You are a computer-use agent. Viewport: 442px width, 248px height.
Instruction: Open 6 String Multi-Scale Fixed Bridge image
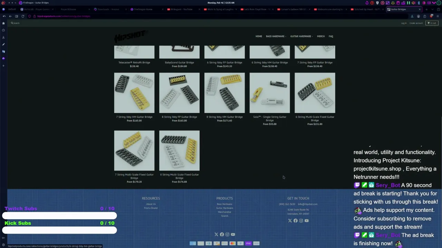(315, 93)
